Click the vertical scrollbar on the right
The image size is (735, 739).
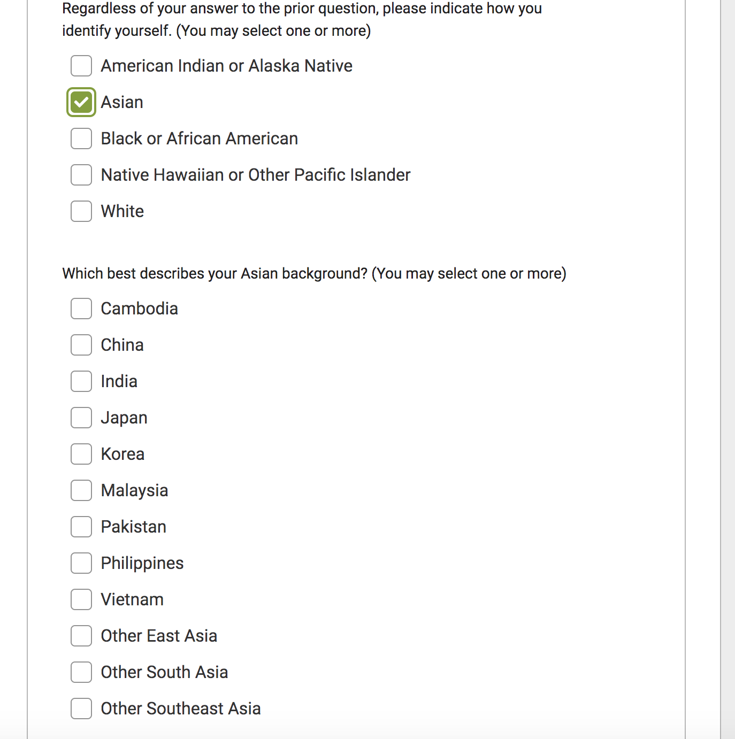click(x=728, y=369)
